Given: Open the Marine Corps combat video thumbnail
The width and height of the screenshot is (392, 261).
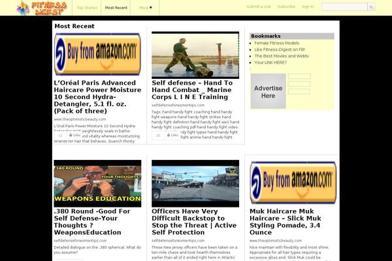Looking at the screenshot, I should coord(195,55).
